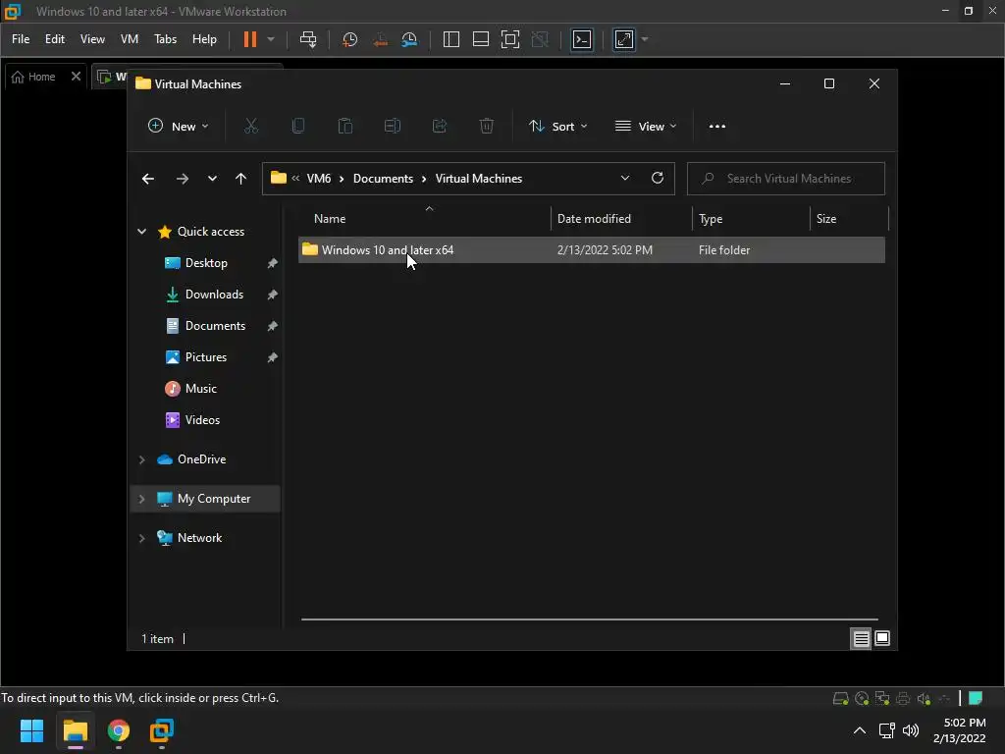Open the recent locations chevron
The height and width of the screenshot is (754, 1005).
coord(212,179)
